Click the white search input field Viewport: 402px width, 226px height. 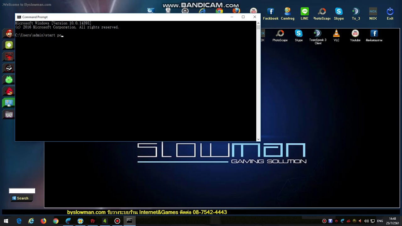pyautogui.click(x=22, y=191)
